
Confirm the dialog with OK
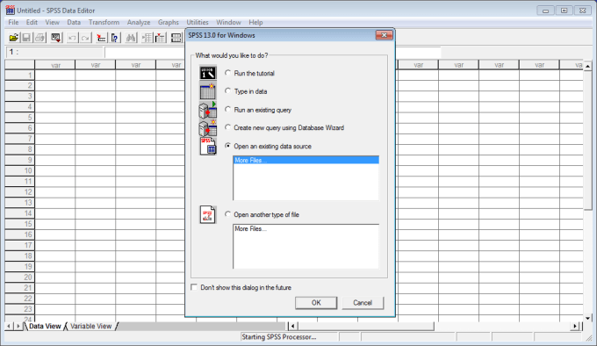(316, 303)
